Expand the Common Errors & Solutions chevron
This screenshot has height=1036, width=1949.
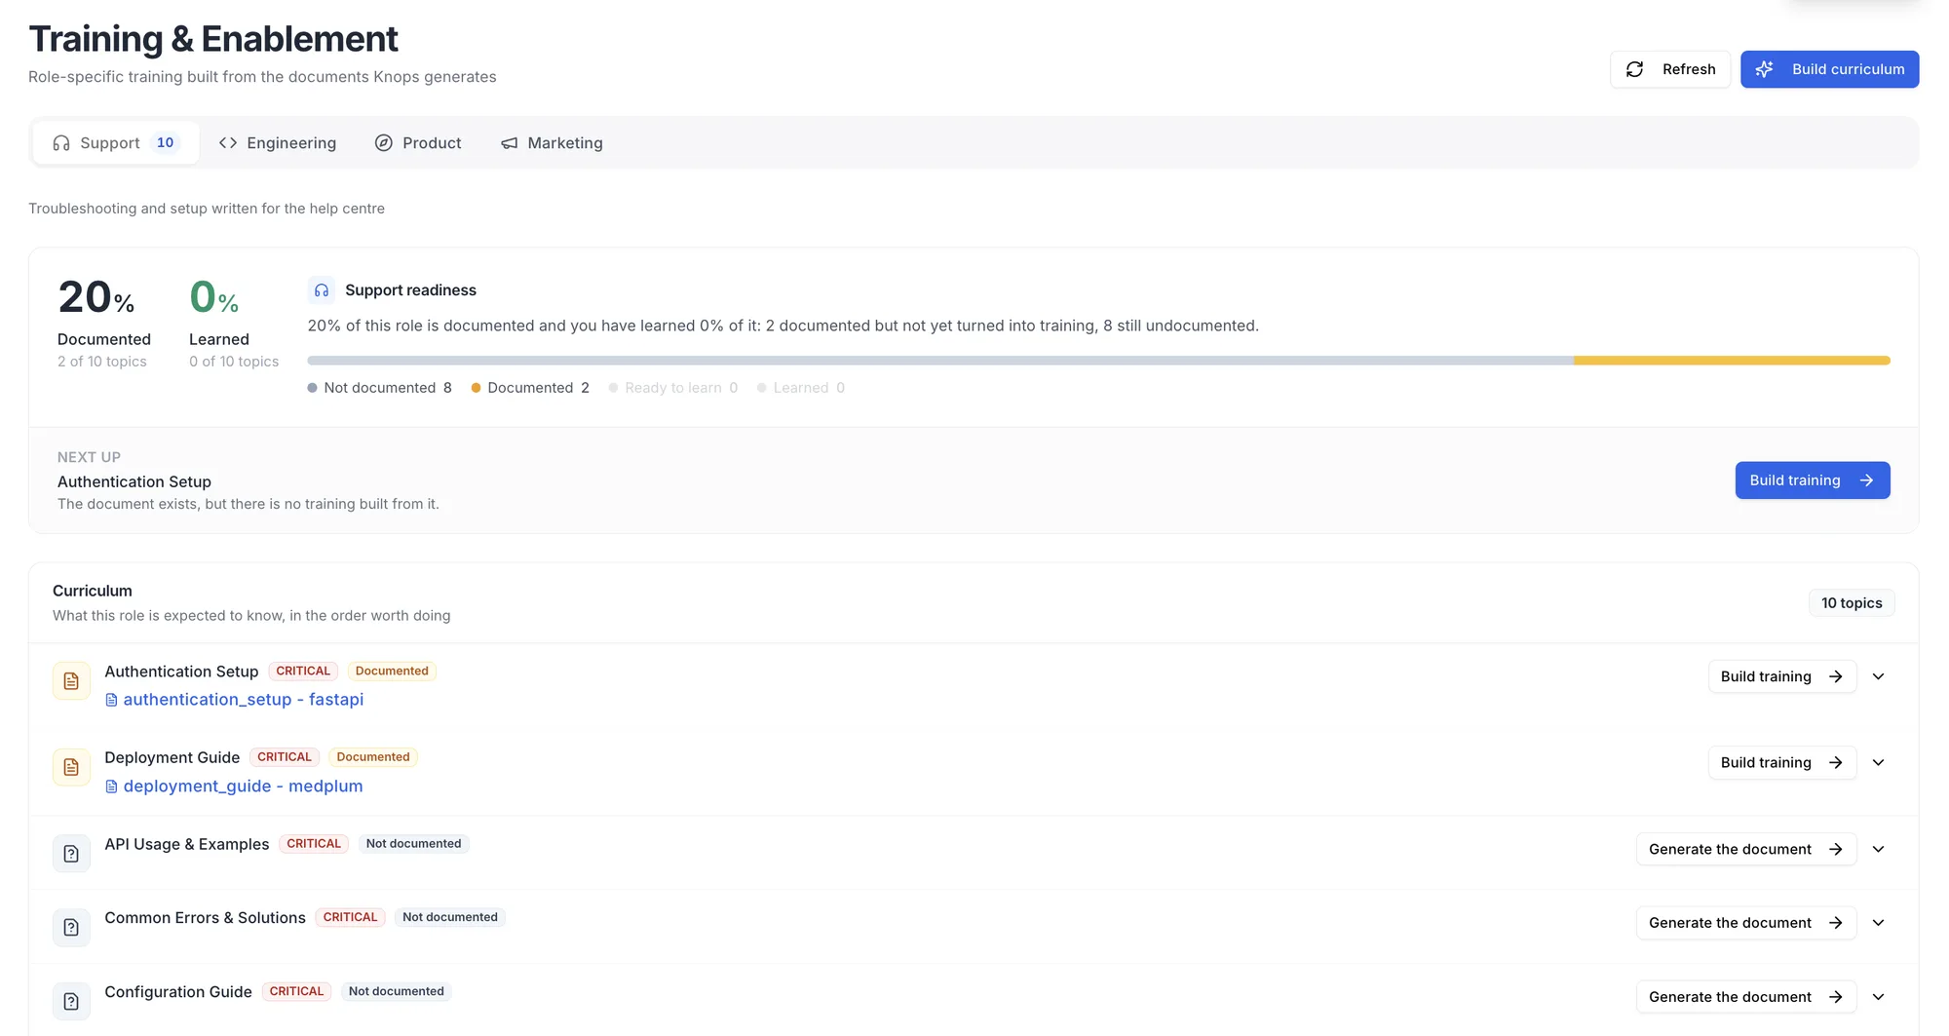point(1878,923)
